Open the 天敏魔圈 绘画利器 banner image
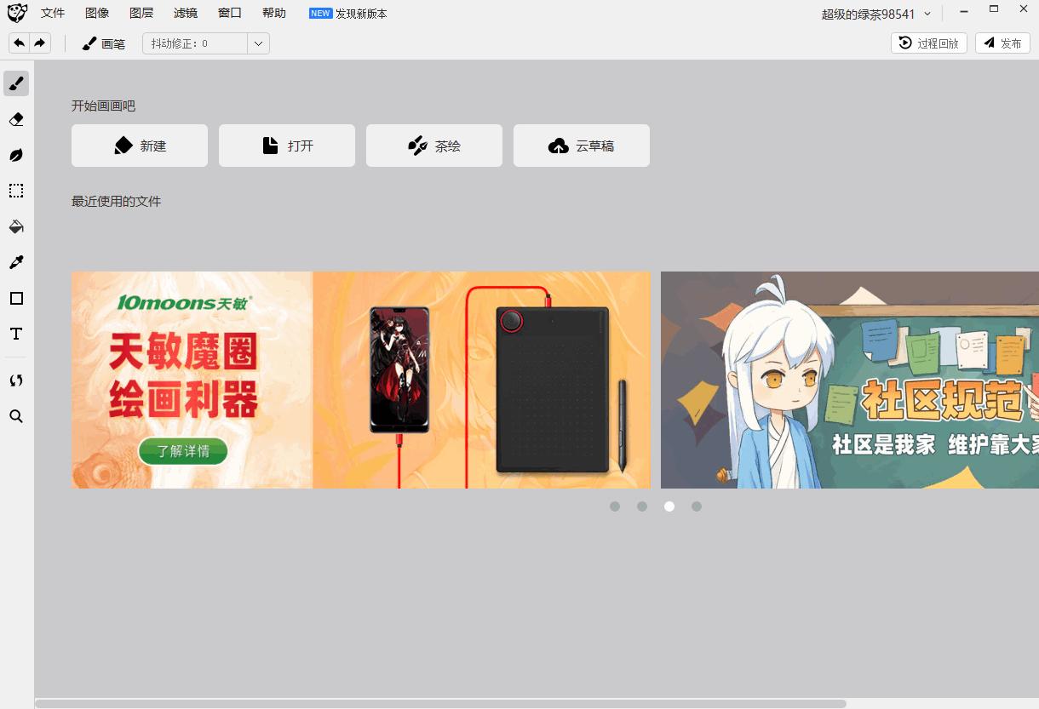Viewport: 1039px width, 709px height. 361,380
